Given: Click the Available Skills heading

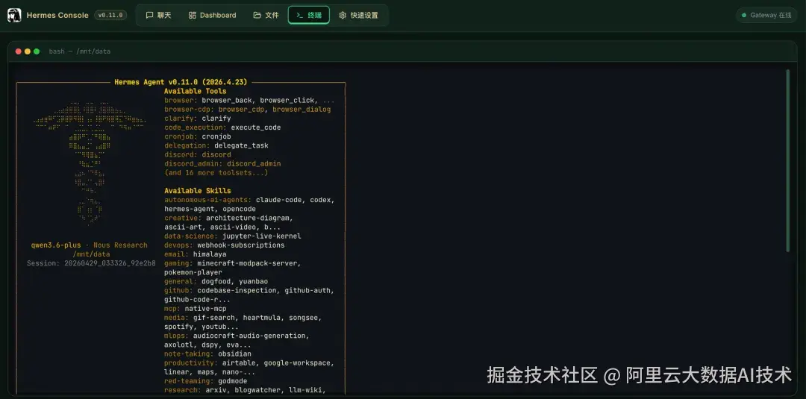Looking at the screenshot, I should 197,191.
